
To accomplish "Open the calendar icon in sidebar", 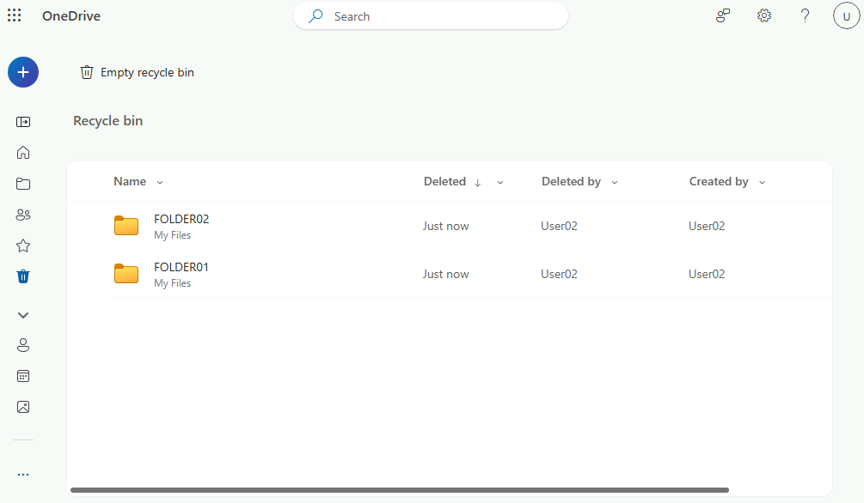I will pos(23,376).
